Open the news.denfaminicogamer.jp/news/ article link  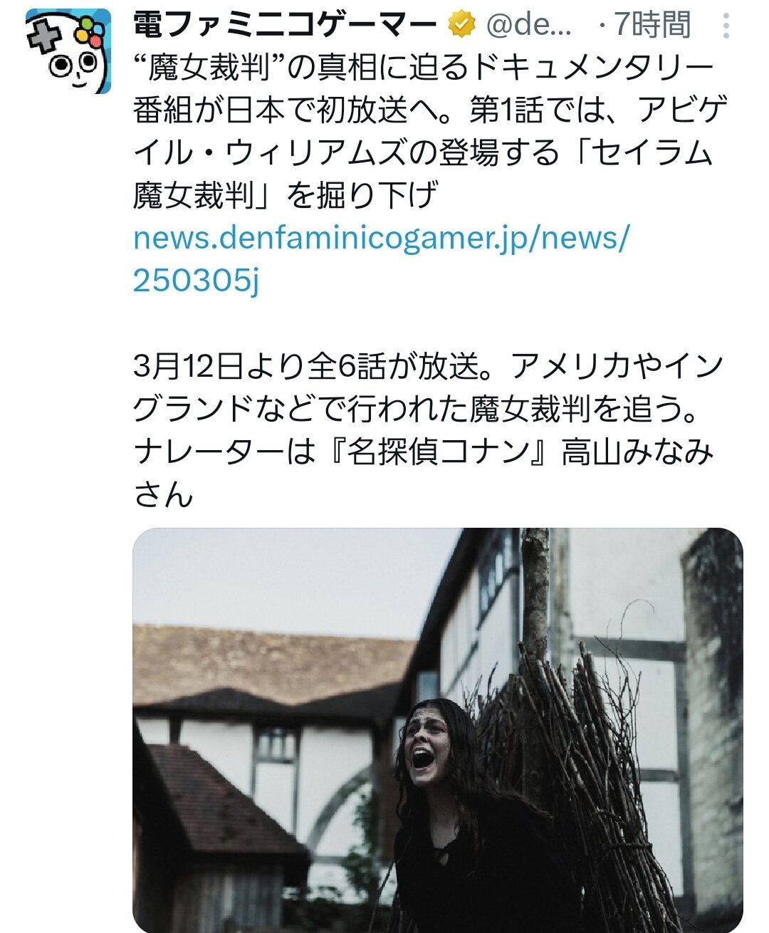point(382,238)
